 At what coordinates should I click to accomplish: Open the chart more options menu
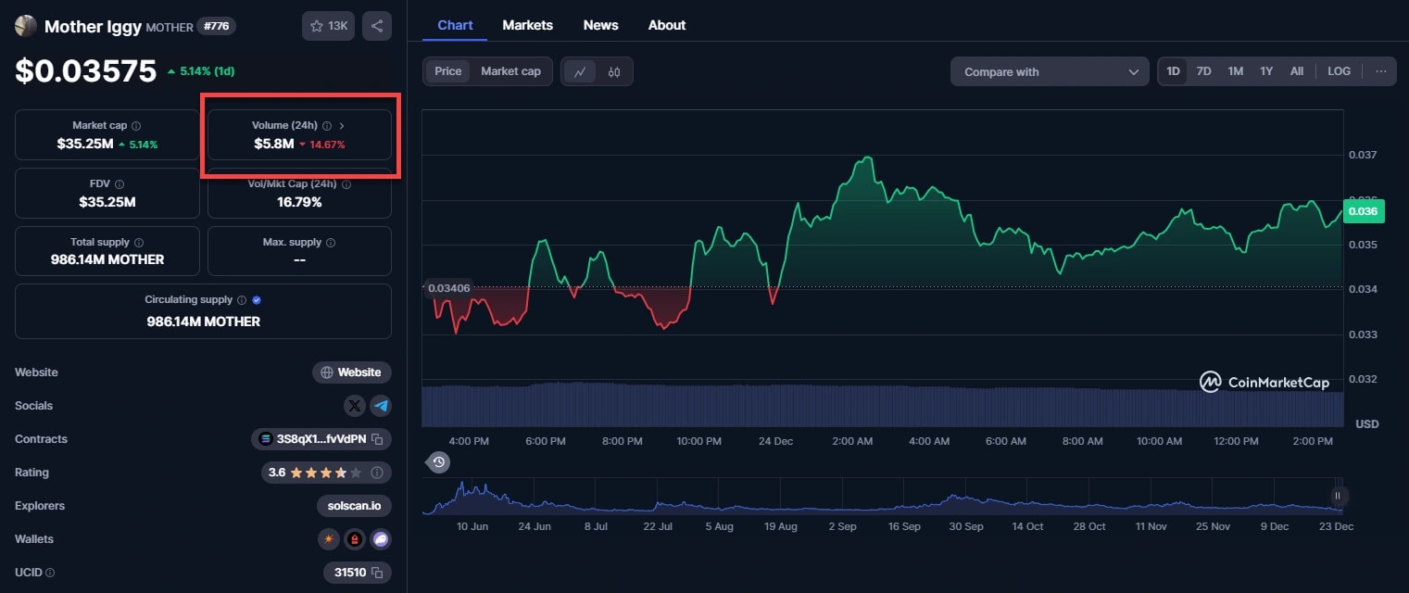coord(1380,71)
